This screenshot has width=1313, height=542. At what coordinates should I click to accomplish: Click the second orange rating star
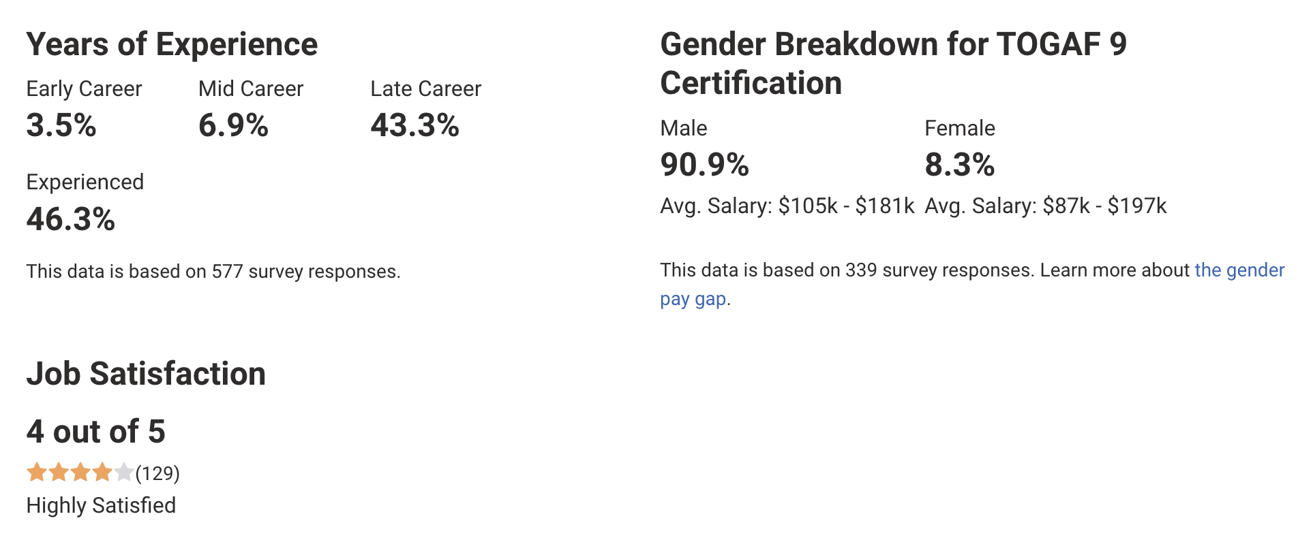tap(59, 472)
